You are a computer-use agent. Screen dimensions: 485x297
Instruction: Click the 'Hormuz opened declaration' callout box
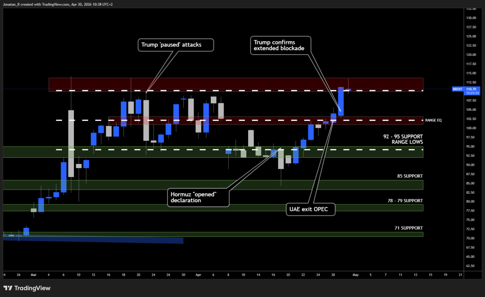click(198, 198)
